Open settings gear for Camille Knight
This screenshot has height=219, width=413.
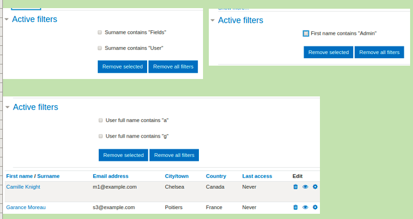[315, 187]
